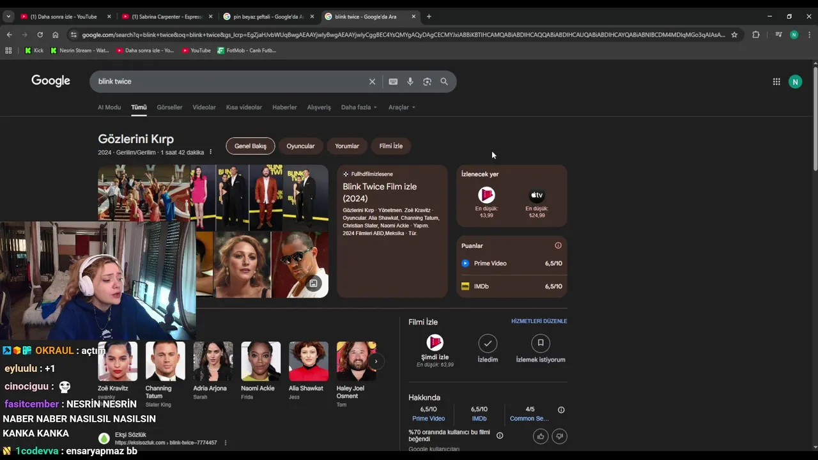The width and height of the screenshot is (818, 460).
Task: Switch to Haberler tab
Action: point(284,107)
